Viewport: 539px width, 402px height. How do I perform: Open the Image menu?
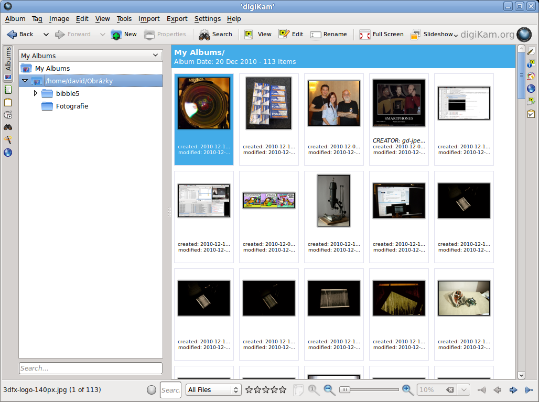(x=59, y=18)
